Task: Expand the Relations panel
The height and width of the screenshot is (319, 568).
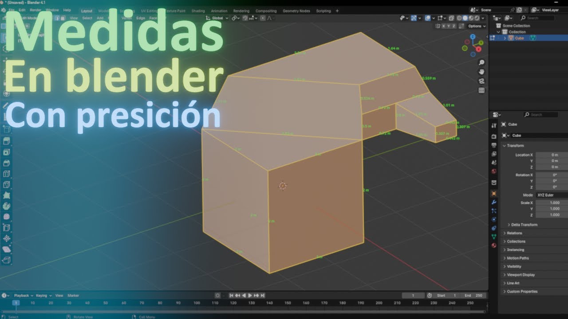Action: click(x=514, y=233)
